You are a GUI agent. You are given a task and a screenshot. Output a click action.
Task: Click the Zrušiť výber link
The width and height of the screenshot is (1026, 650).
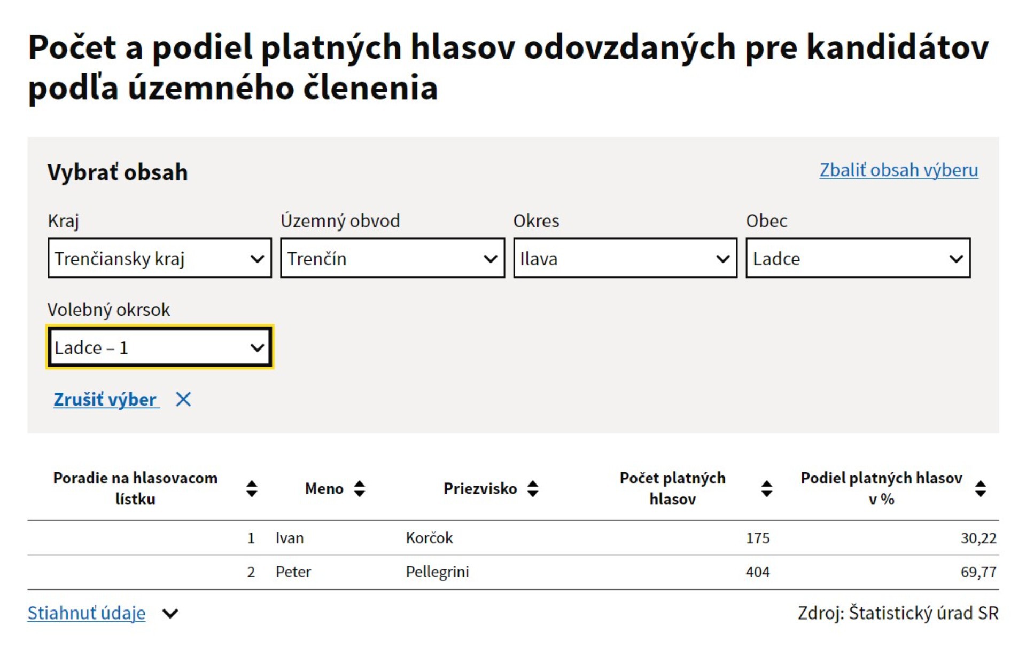pyautogui.click(x=106, y=399)
